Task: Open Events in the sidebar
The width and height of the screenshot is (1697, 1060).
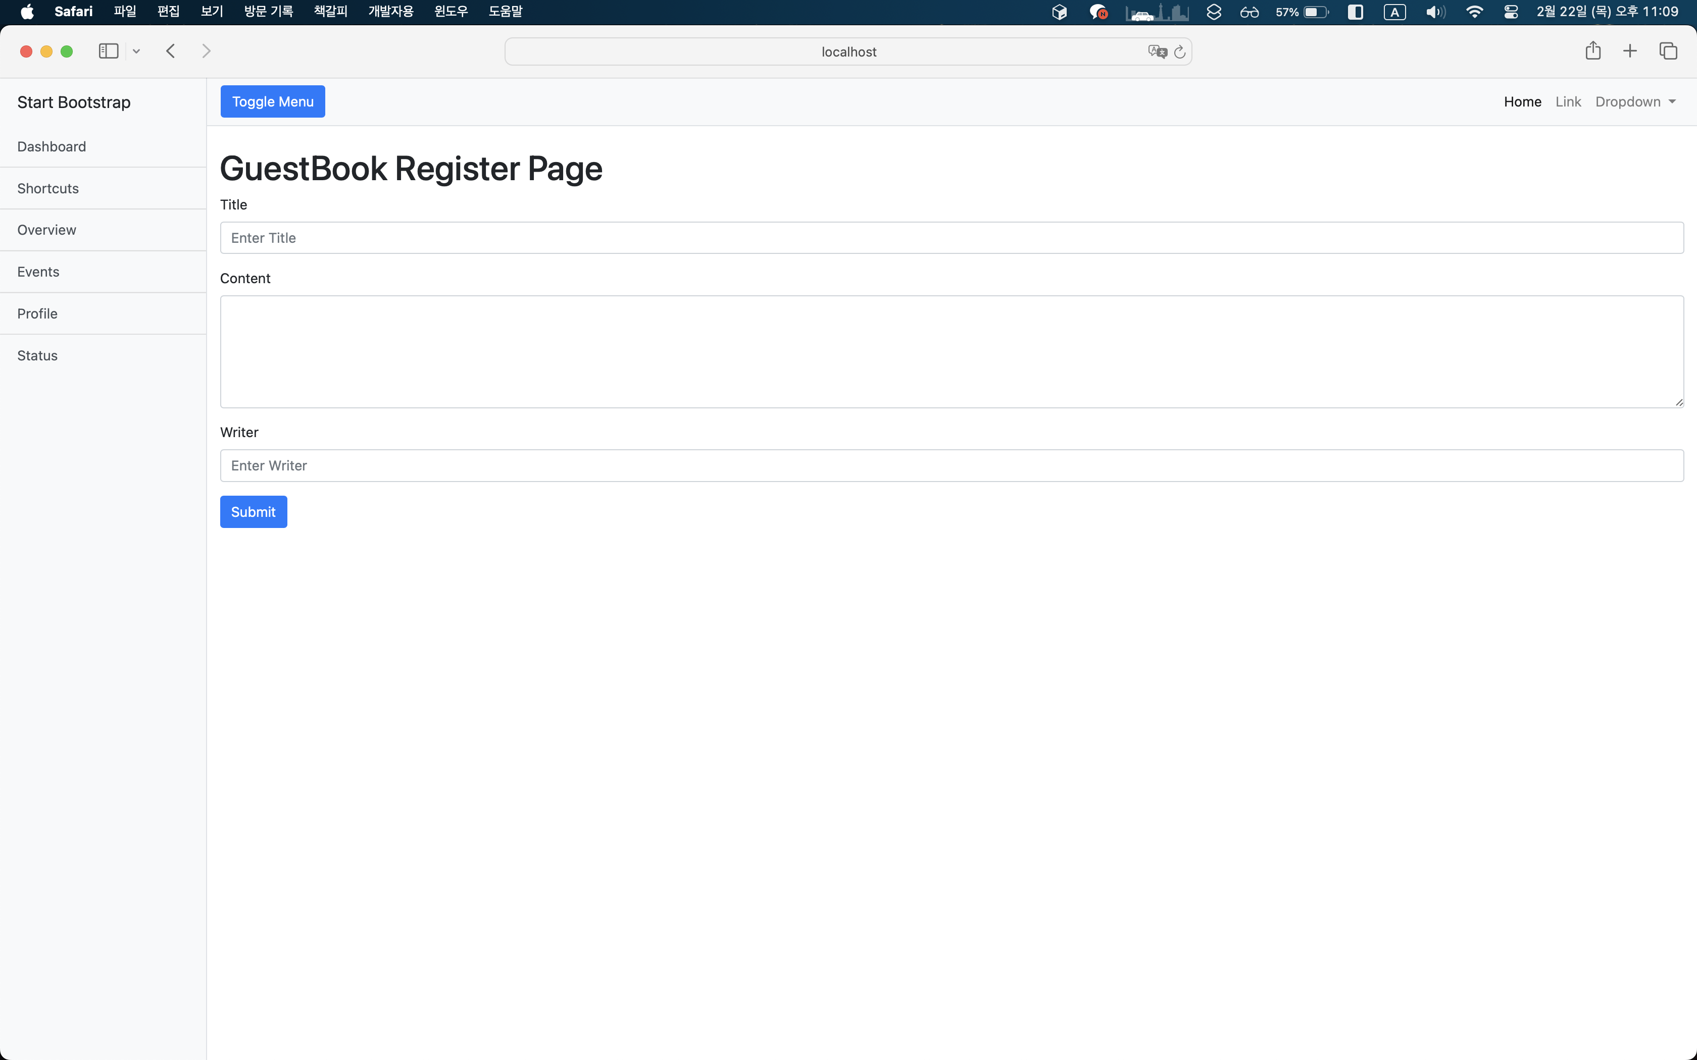Action: pos(103,272)
